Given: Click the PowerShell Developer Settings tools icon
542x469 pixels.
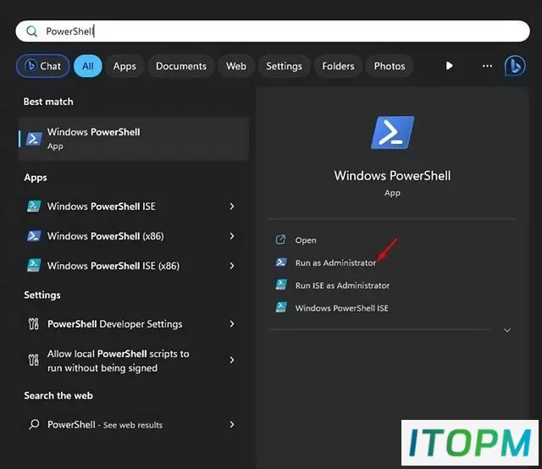Looking at the screenshot, I should (x=34, y=324).
